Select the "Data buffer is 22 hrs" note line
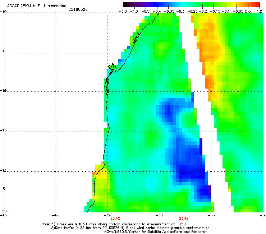266x234 pixels. (x=130, y=228)
